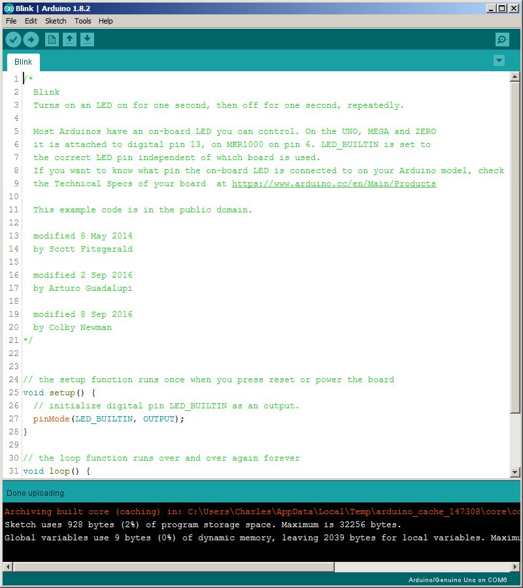Open the Serial Monitor

pyautogui.click(x=502, y=40)
